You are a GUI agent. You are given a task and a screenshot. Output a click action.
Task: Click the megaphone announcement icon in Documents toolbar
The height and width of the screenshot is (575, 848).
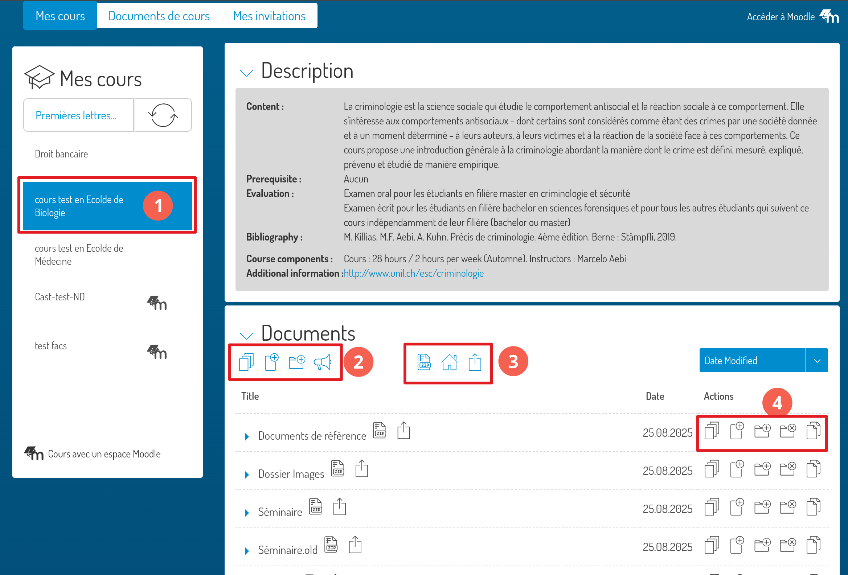click(x=323, y=362)
